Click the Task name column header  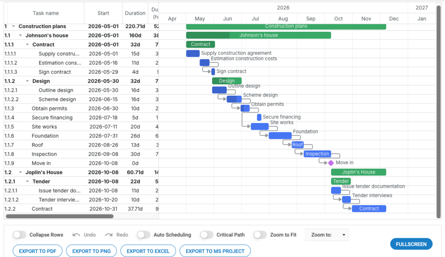[x=46, y=13]
